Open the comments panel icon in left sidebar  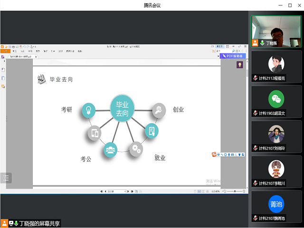(x=3, y=86)
